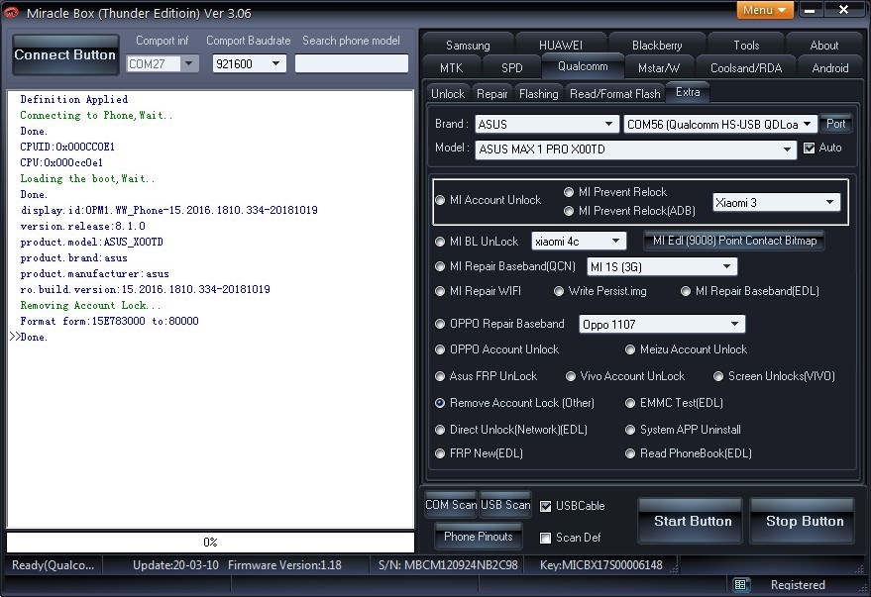Viewport: 871px width, 597px height.
Task: Click the status bar calculator icon near Registered
Action: [739, 584]
